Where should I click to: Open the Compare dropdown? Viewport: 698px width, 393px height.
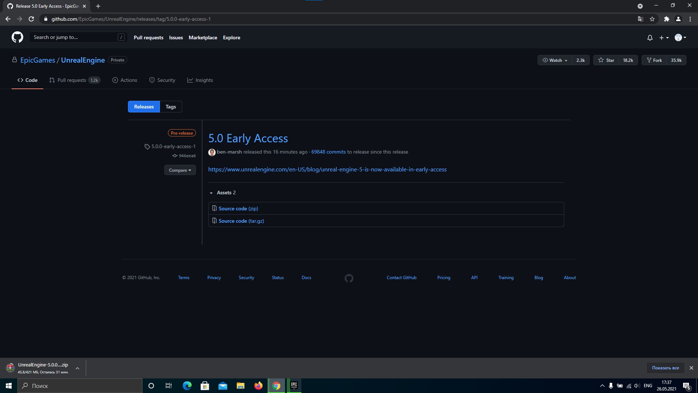pyautogui.click(x=180, y=170)
